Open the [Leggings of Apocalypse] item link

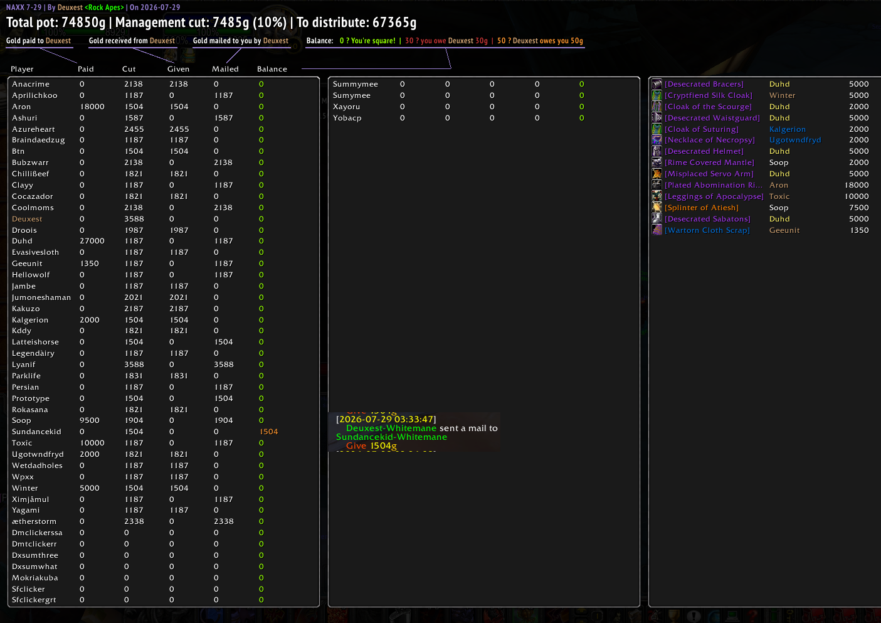(x=714, y=196)
